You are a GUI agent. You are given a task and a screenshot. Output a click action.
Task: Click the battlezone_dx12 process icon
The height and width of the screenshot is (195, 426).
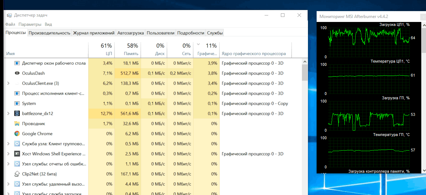click(17, 113)
